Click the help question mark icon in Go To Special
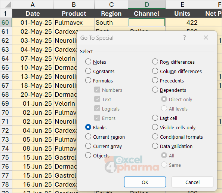Viewport: 222px width, 193px height. click(x=184, y=37)
